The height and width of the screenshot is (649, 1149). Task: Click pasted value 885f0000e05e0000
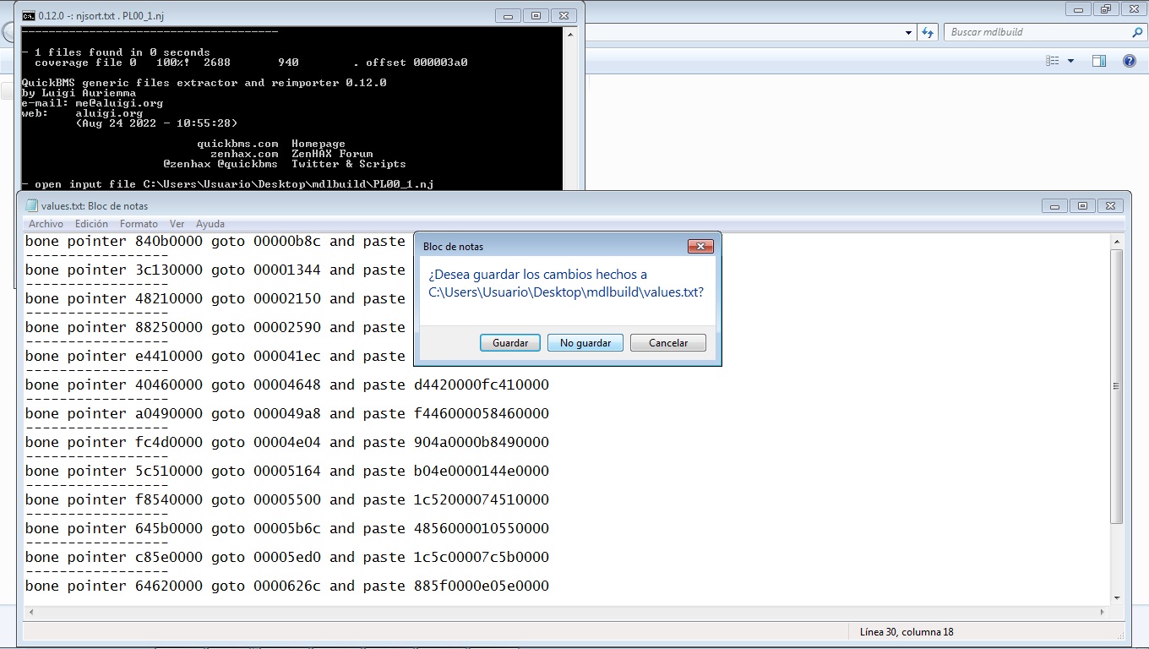tap(482, 586)
